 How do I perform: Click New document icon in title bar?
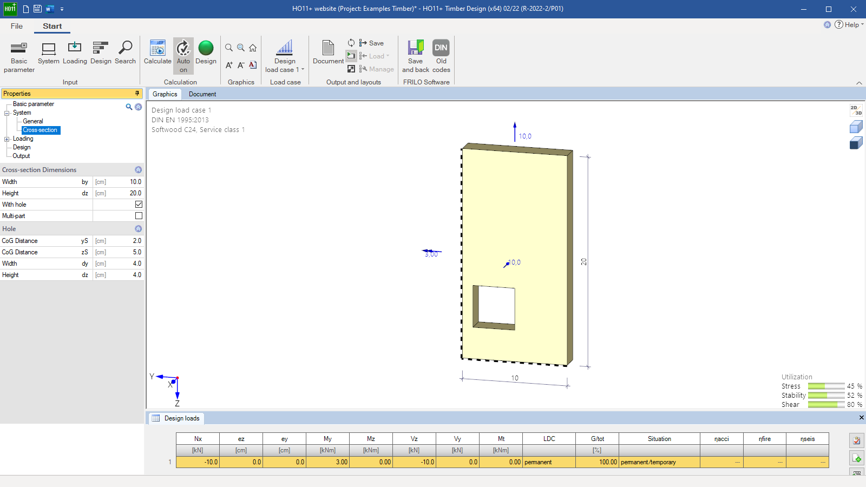tap(25, 9)
